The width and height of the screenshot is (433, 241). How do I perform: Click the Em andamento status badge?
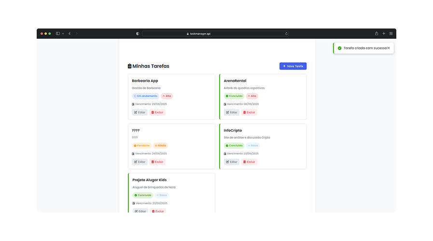pyautogui.click(x=145, y=96)
